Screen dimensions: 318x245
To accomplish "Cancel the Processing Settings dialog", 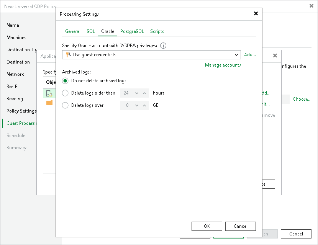I will point(240,226).
